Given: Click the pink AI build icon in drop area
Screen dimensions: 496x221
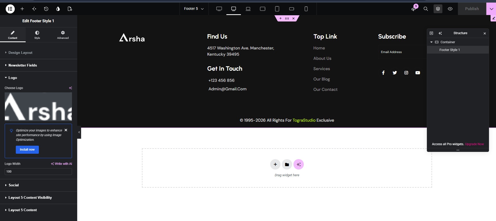Looking at the screenshot, I should [x=299, y=164].
